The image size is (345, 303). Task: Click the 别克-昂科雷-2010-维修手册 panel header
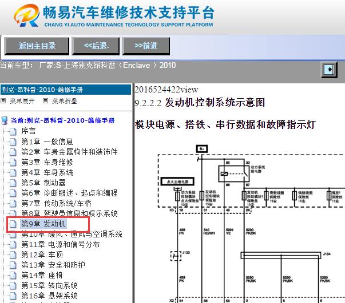(66, 90)
